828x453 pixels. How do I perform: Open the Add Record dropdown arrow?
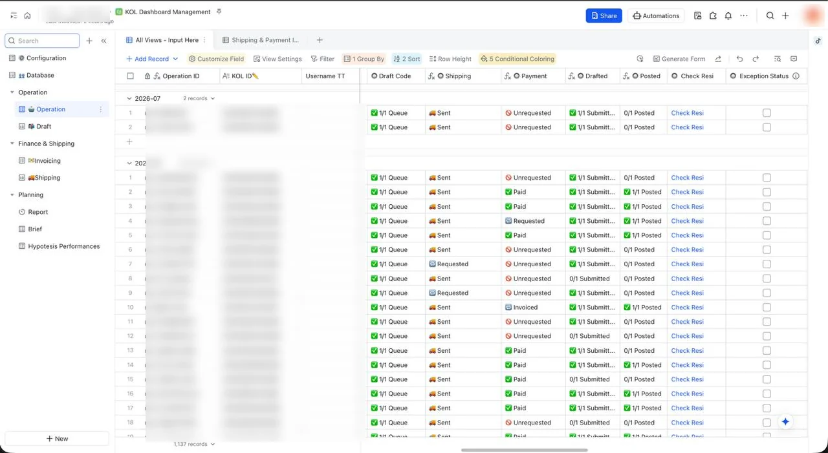[x=175, y=59]
